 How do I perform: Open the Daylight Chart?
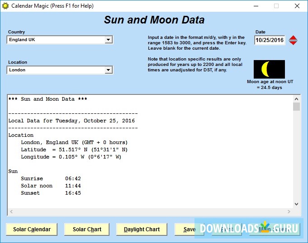click(142, 229)
